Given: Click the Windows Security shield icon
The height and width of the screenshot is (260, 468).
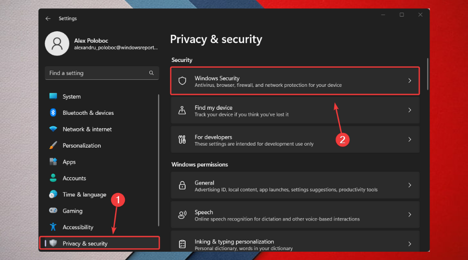Looking at the screenshot, I should click(182, 81).
